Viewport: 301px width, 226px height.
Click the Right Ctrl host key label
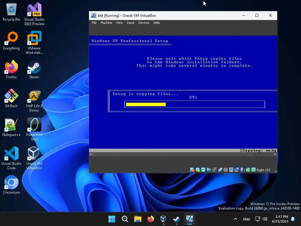click(x=263, y=170)
